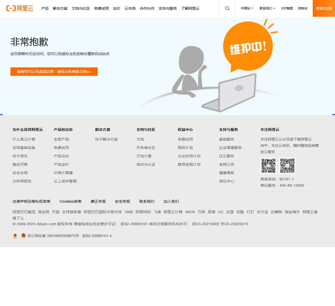Screen dimensions: 335x306
Task: Click 信任中心 in the footer
Action: pyautogui.click(x=227, y=181)
